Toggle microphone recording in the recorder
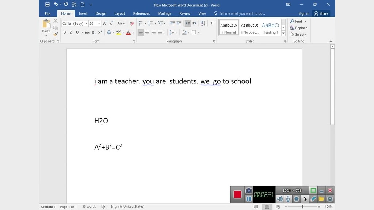The image size is (374, 210). point(288,199)
